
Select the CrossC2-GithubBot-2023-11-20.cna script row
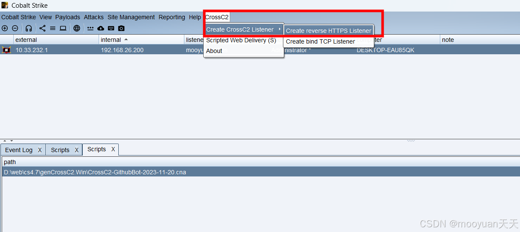261,173
